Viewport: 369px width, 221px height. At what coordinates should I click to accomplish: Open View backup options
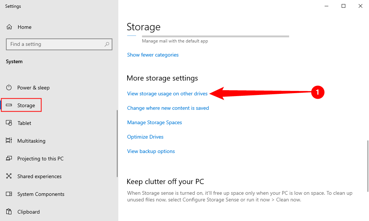[151, 151]
